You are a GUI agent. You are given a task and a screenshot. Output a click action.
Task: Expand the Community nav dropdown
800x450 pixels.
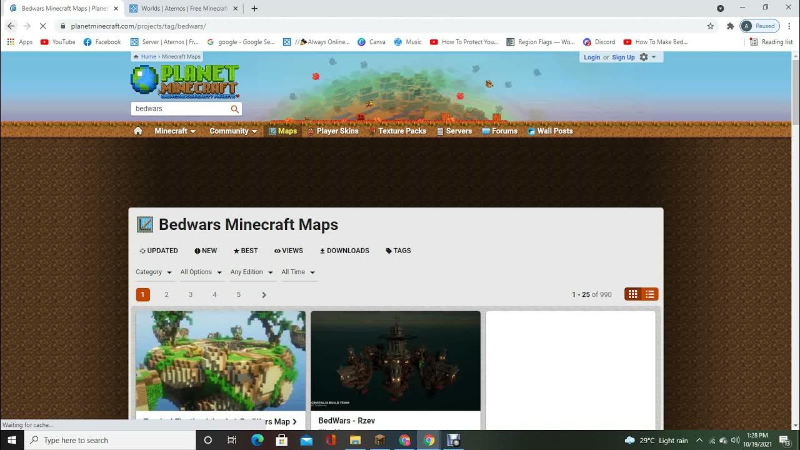[233, 131]
